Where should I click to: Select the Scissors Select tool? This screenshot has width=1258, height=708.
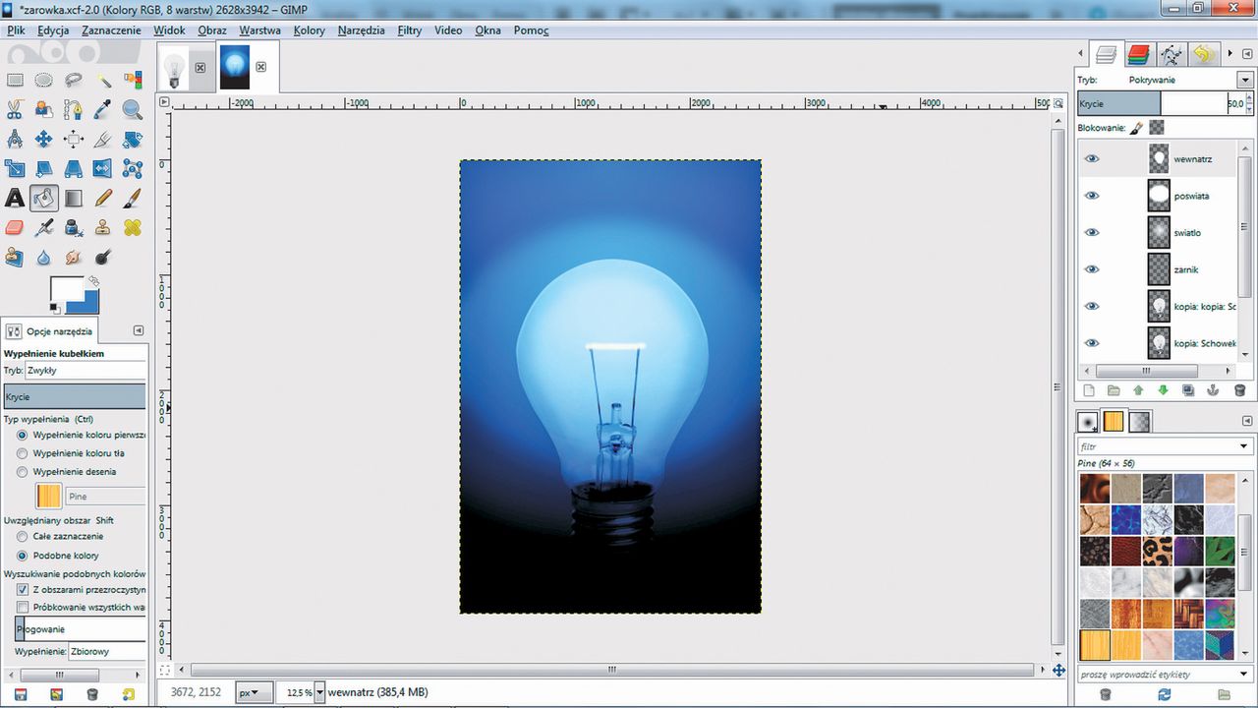(x=15, y=110)
